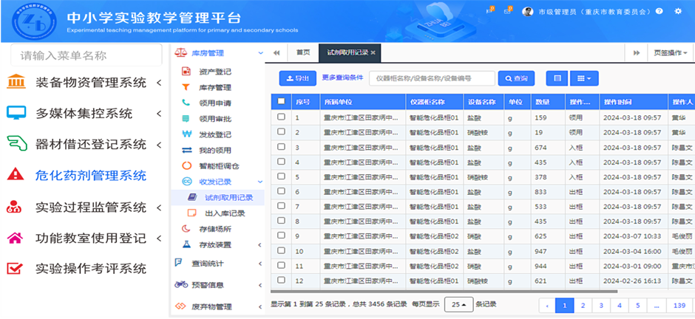Tick the checkbox for row 5
Image resolution: width=695 pixels, height=319 pixels.
point(280,177)
